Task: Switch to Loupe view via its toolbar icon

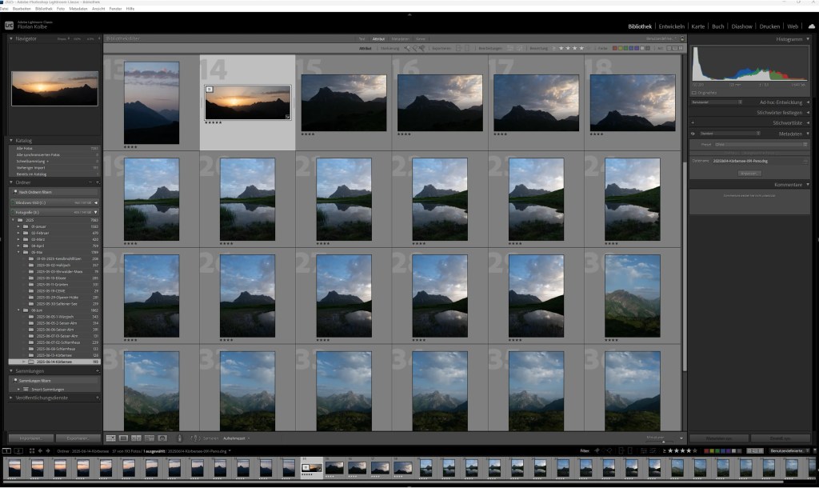Action: [122, 438]
